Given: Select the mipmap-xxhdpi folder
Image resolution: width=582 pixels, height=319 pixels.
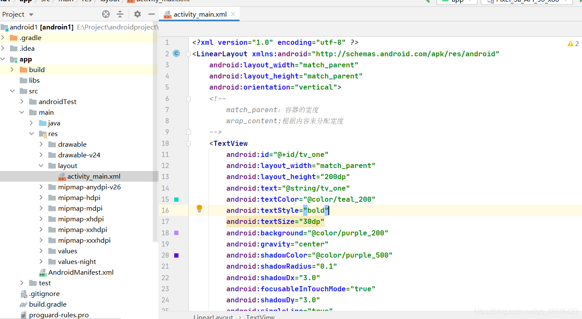Looking at the screenshot, I should [79, 229].
